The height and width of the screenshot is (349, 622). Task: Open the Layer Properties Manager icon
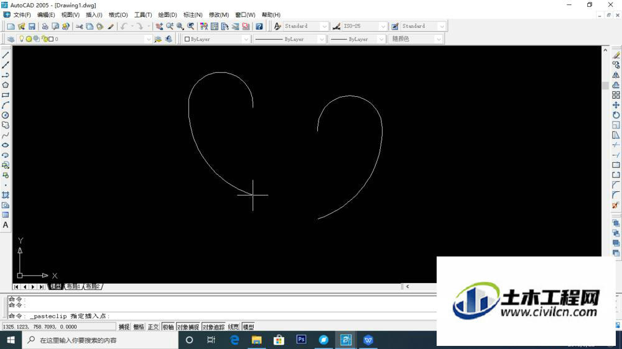tap(11, 39)
